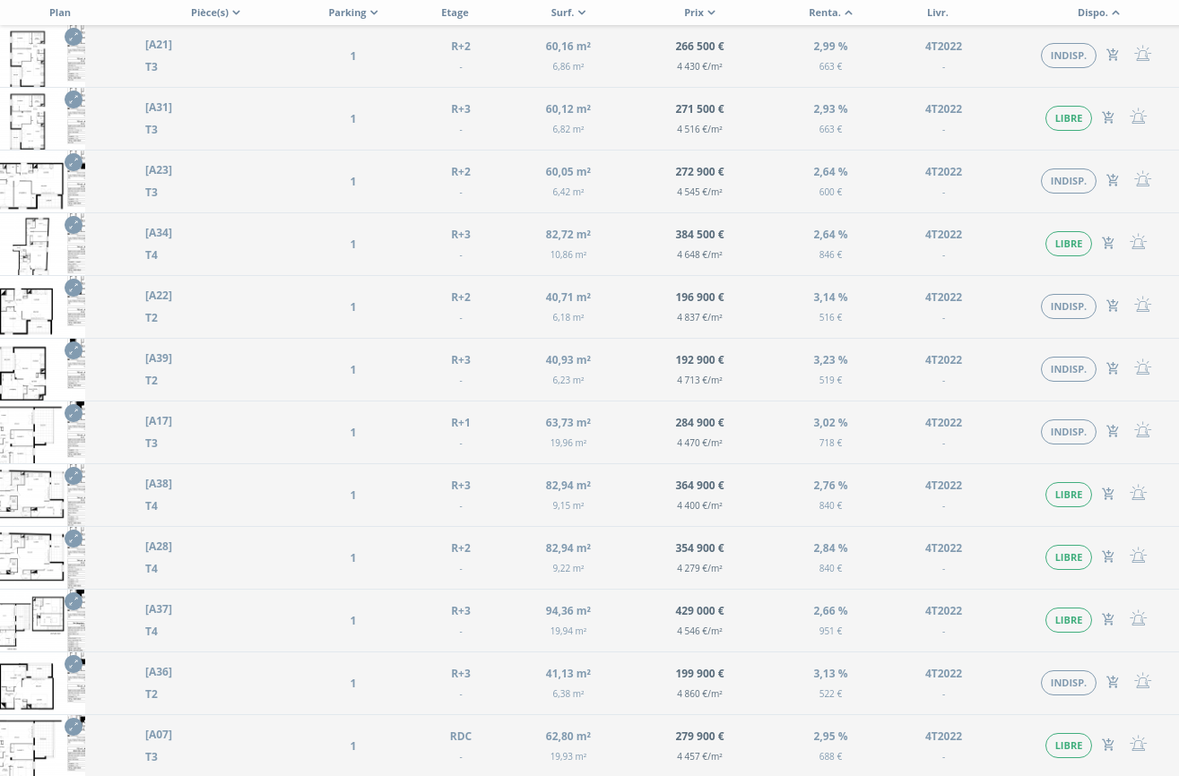Add lot A21 to the cart
Image resolution: width=1179 pixels, height=776 pixels.
pyautogui.click(x=1113, y=55)
